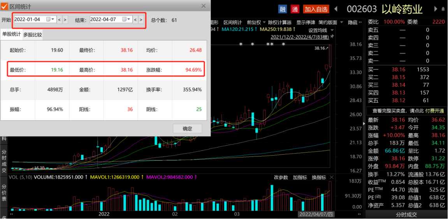The height and width of the screenshot is (219, 448).
Task: Toggle the pin icon beside date range
Action: 332,36
